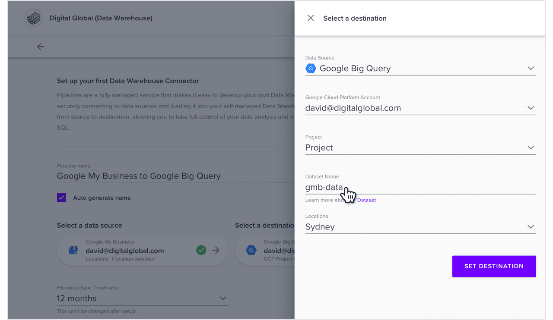Click the Auto generate name label

pos(102,198)
